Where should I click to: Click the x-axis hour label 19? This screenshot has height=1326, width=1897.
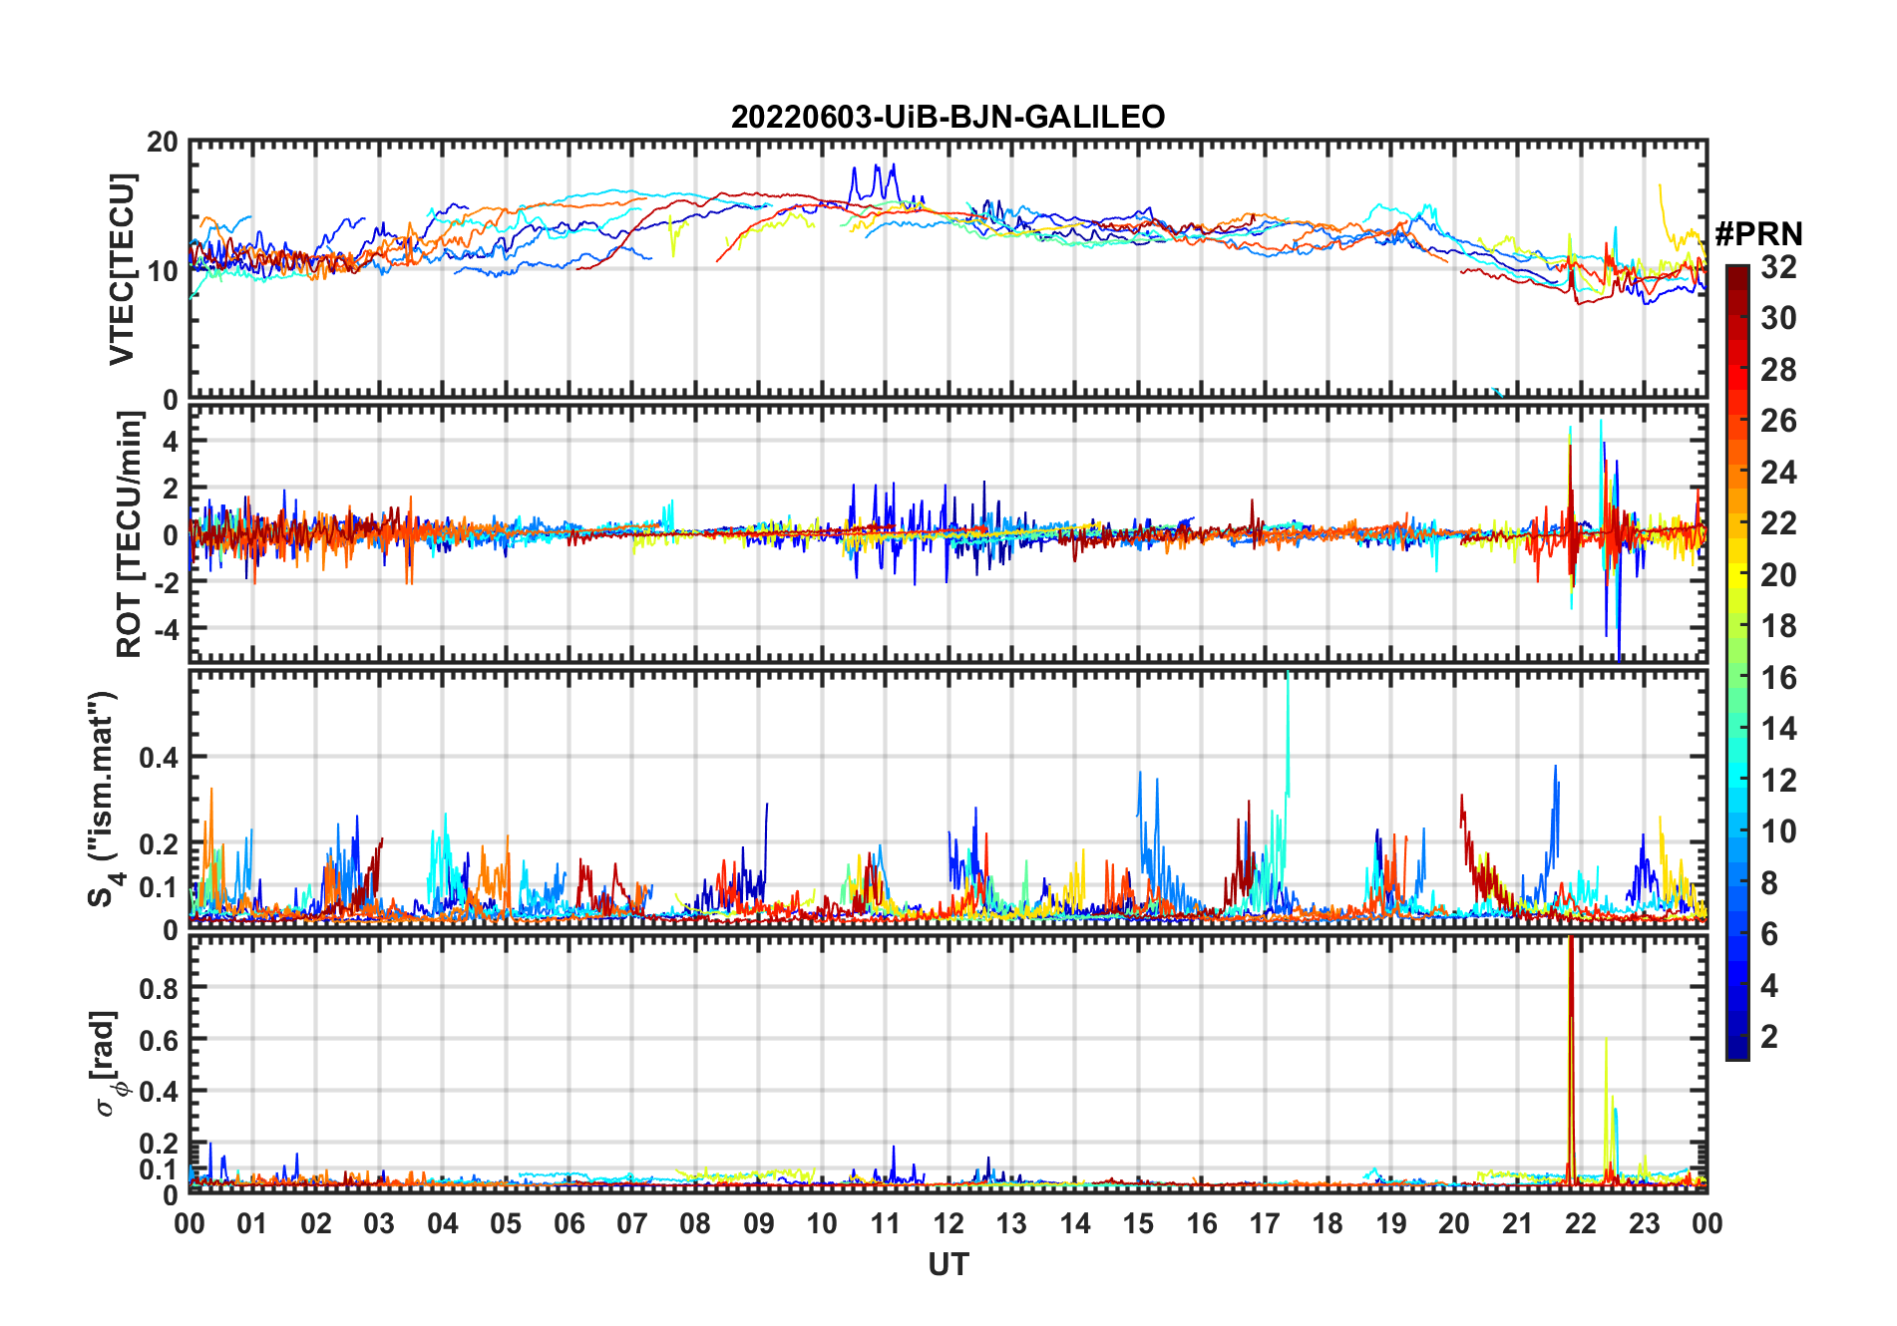click(x=1391, y=1223)
